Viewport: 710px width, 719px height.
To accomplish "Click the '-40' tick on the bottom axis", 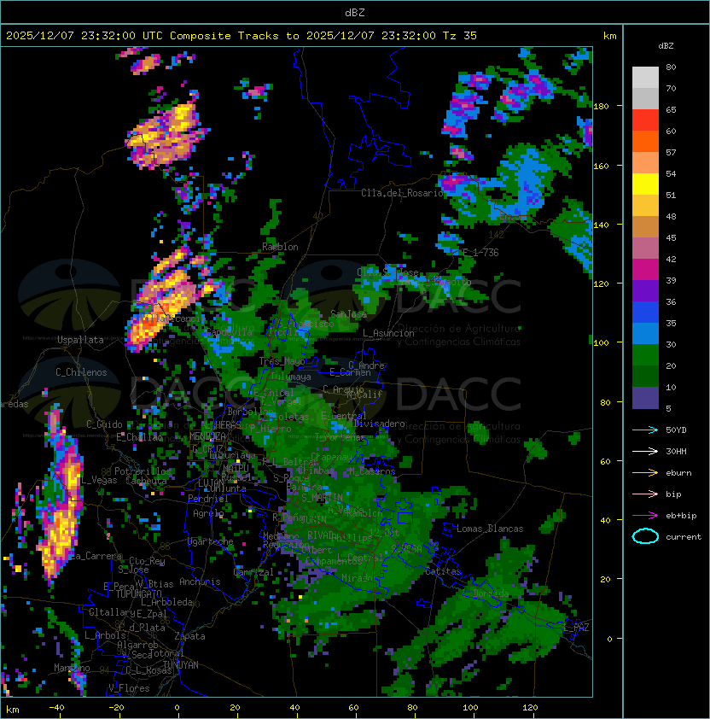I will (x=56, y=708).
